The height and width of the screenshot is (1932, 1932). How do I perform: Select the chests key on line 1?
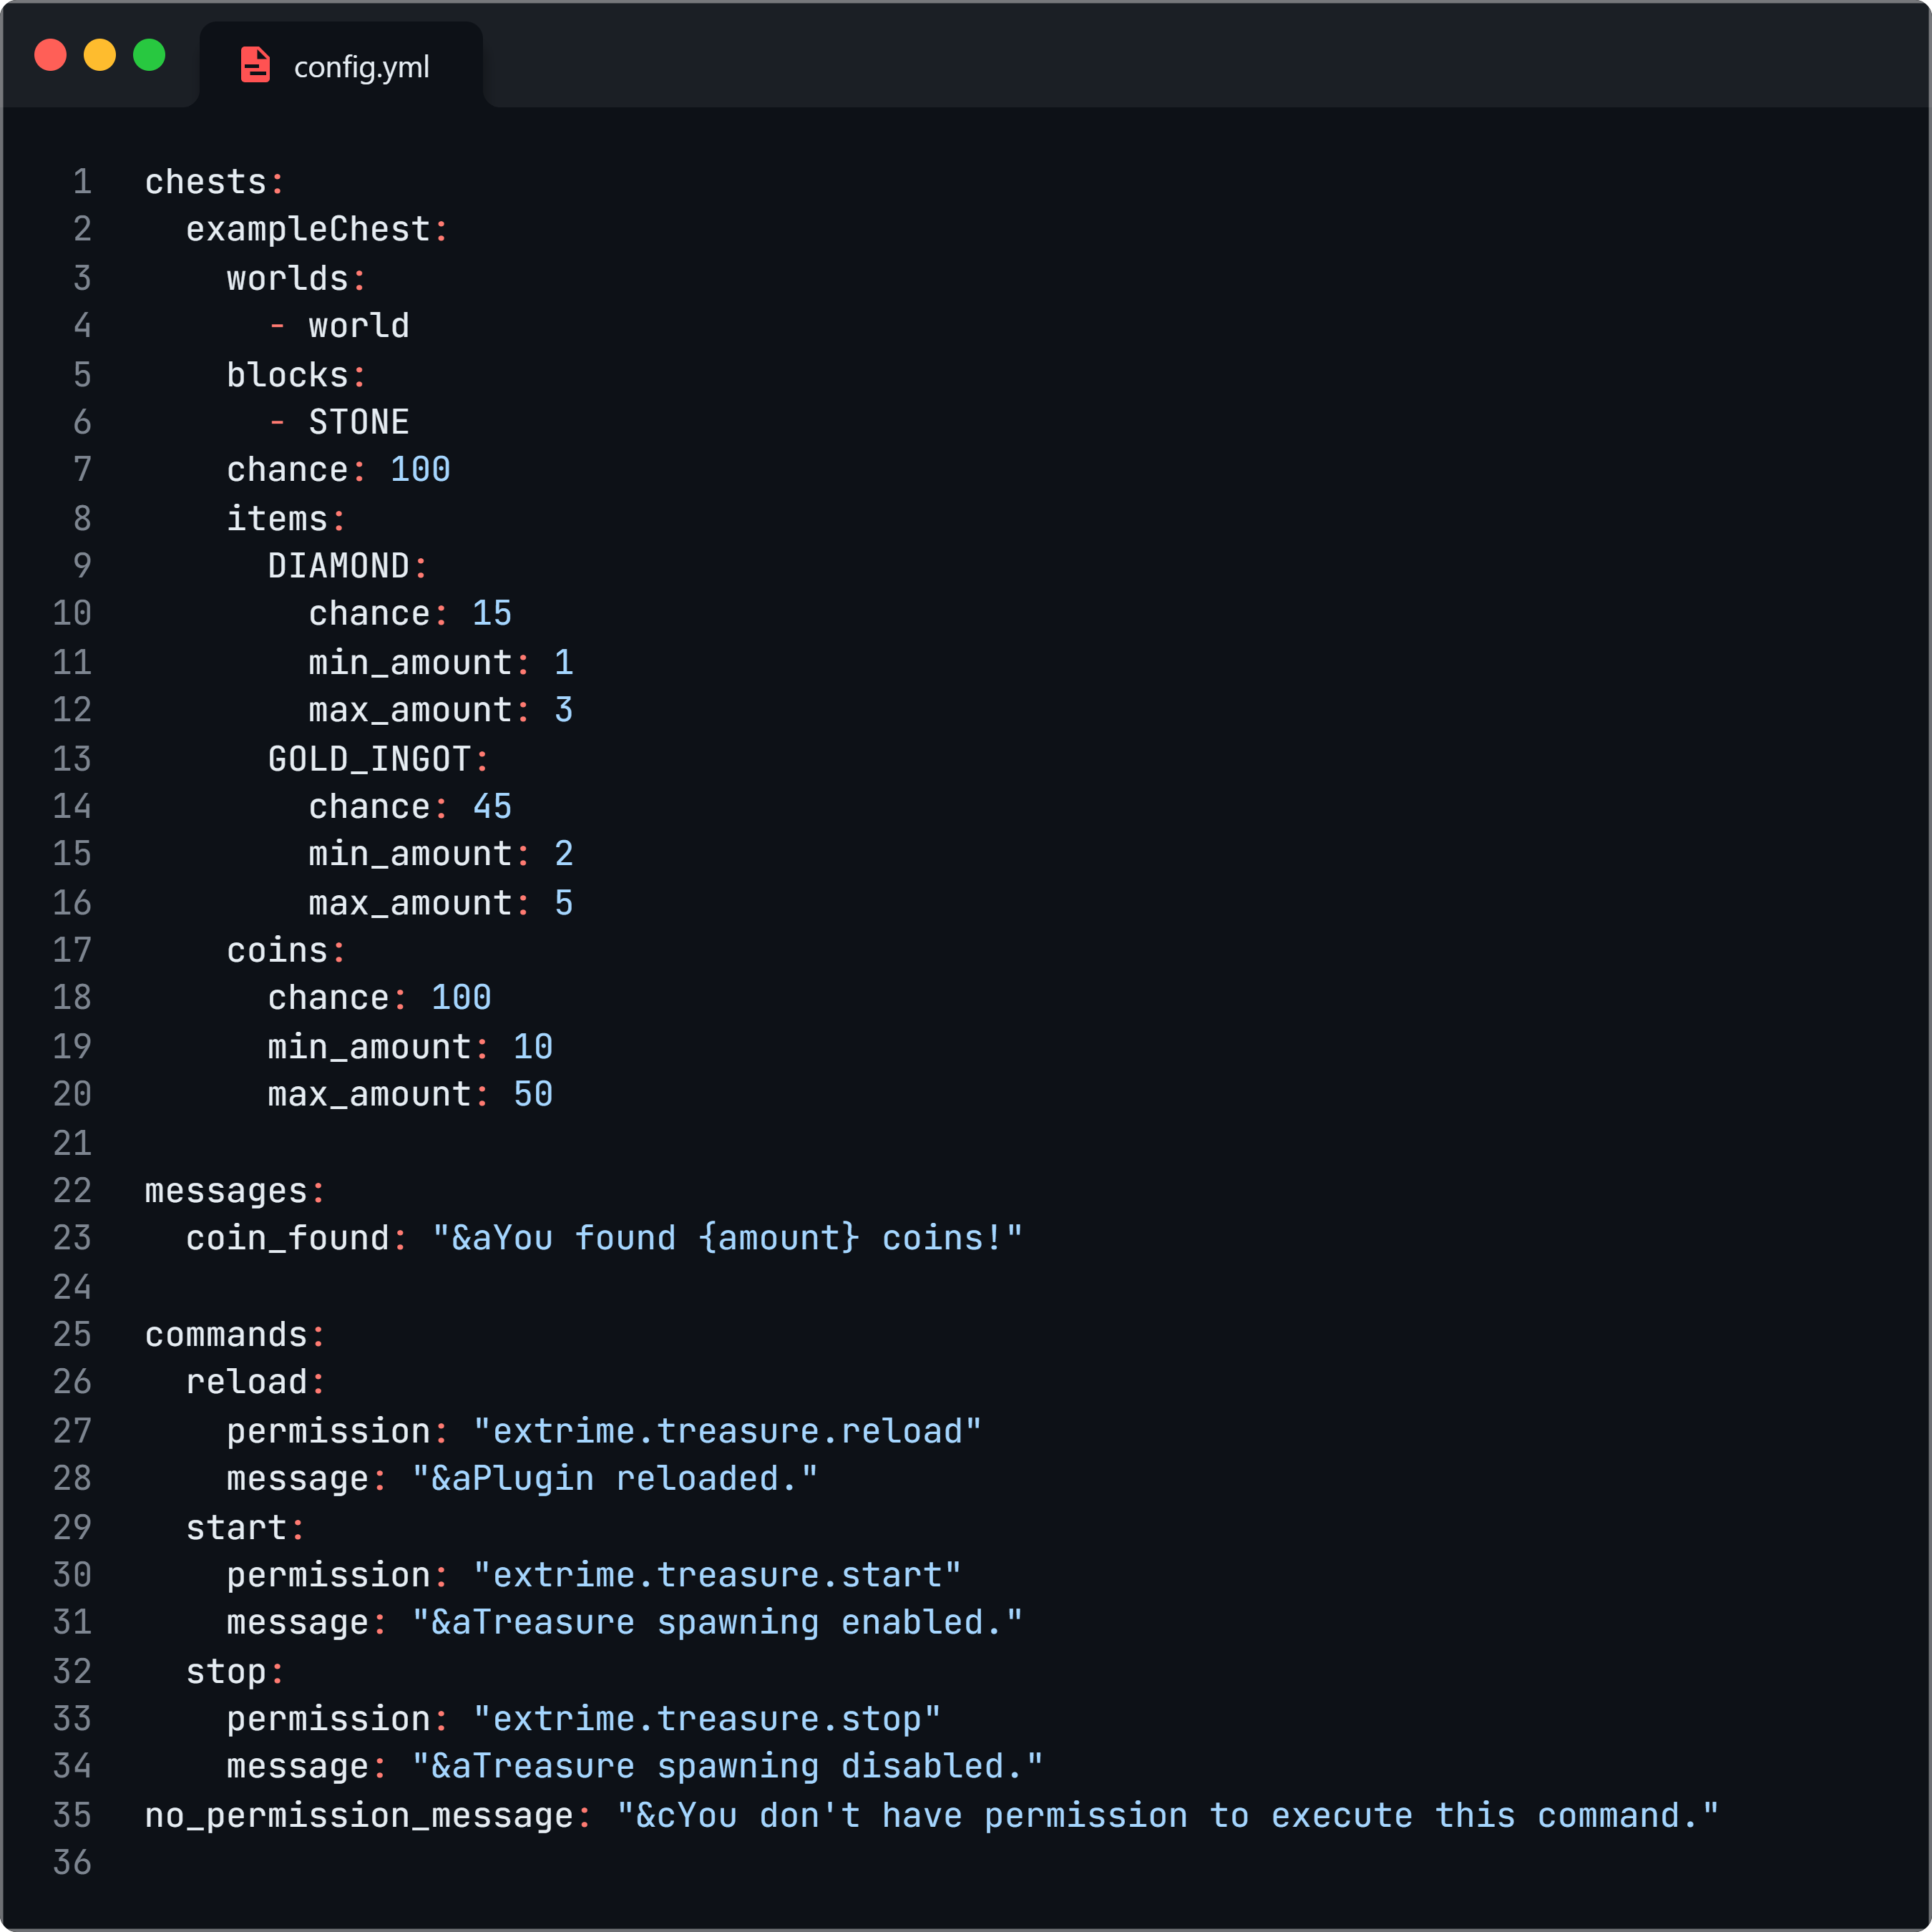[193, 179]
